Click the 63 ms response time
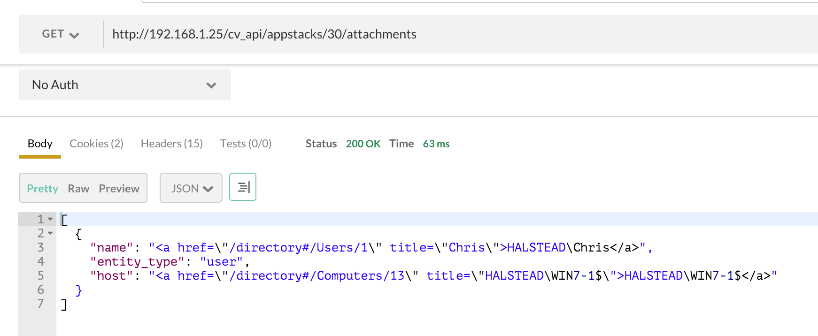 tap(436, 144)
